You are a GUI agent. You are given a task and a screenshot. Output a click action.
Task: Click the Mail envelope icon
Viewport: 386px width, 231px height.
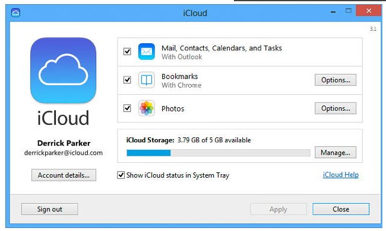[x=147, y=52]
